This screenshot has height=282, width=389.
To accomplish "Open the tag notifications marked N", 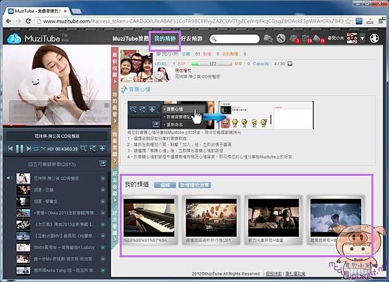I will point(319,39).
